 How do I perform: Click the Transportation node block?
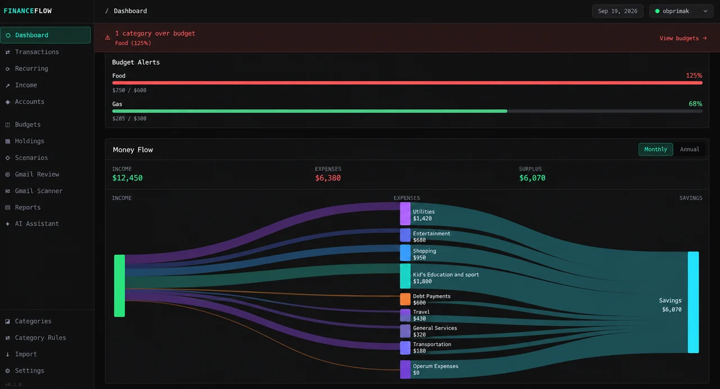[x=405, y=347]
